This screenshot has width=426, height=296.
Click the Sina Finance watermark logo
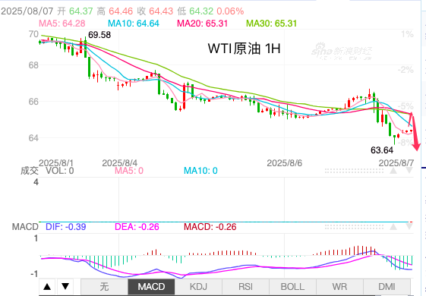click(342, 52)
